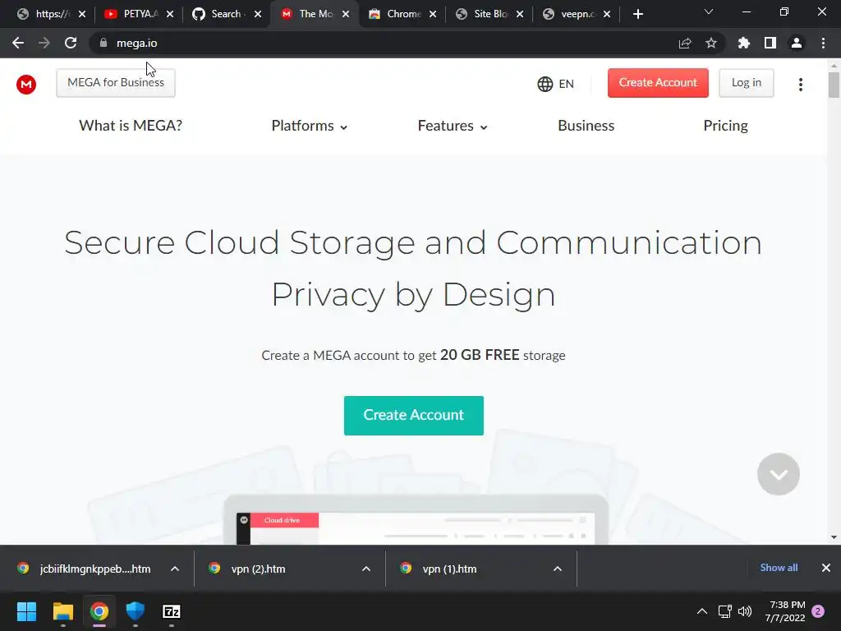841x631 pixels.
Task: Close the veepn tab
Action: (607, 14)
